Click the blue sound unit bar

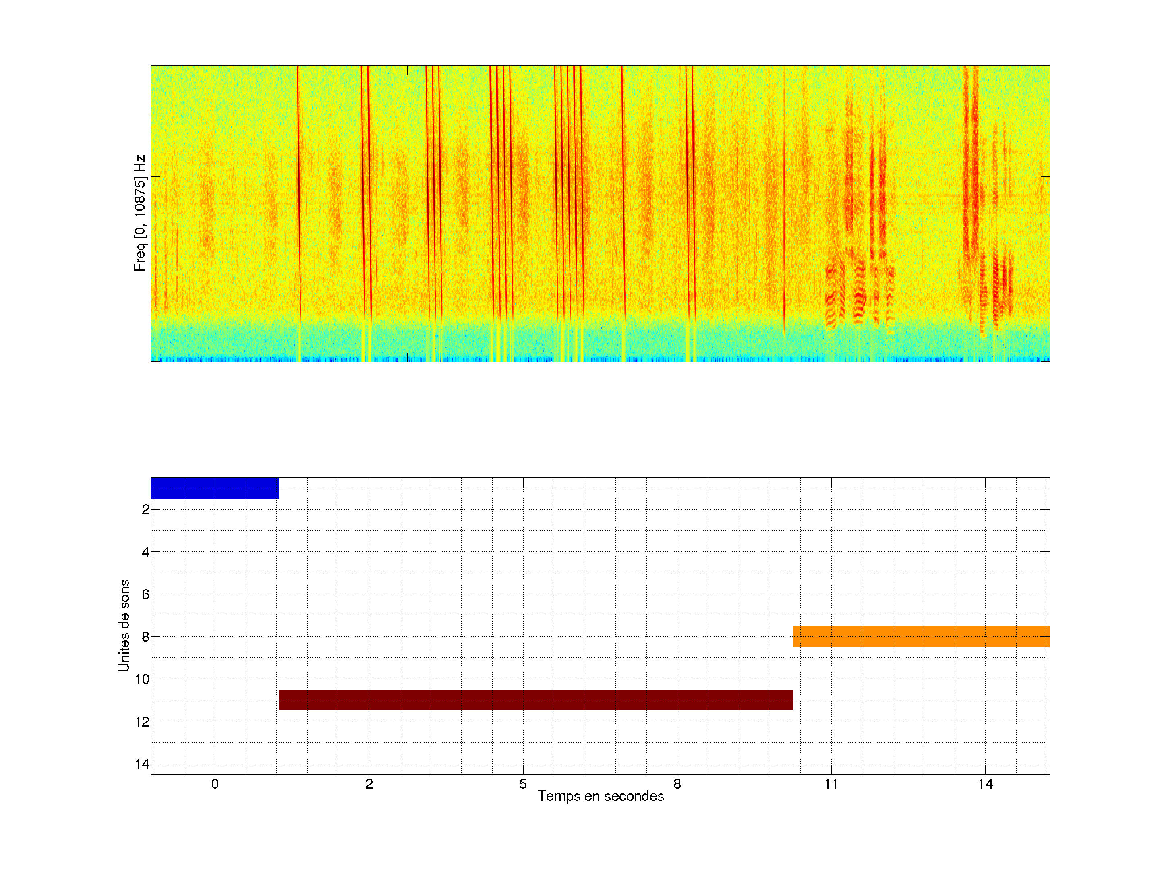pos(215,488)
